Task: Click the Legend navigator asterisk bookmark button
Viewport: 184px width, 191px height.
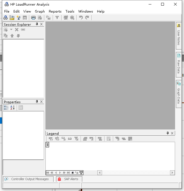Action: (x=73, y=173)
